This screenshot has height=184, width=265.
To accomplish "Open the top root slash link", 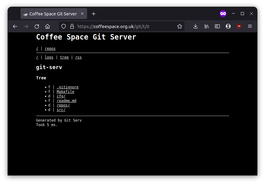I will [37, 49].
